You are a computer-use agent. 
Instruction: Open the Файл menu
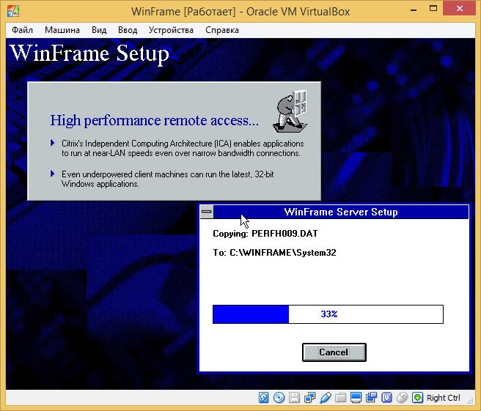[22, 30]
